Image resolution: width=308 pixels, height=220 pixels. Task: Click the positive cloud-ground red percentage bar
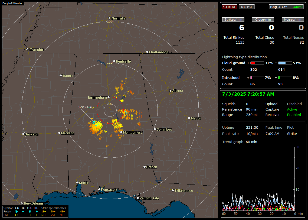(257, 63)
